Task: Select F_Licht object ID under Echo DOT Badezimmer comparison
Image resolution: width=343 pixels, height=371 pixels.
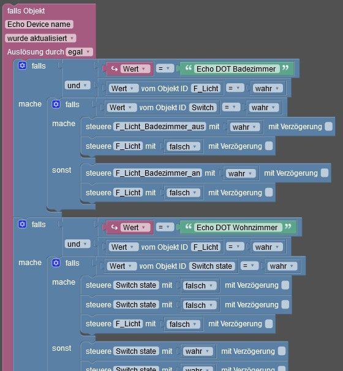Action: [206, 89]
